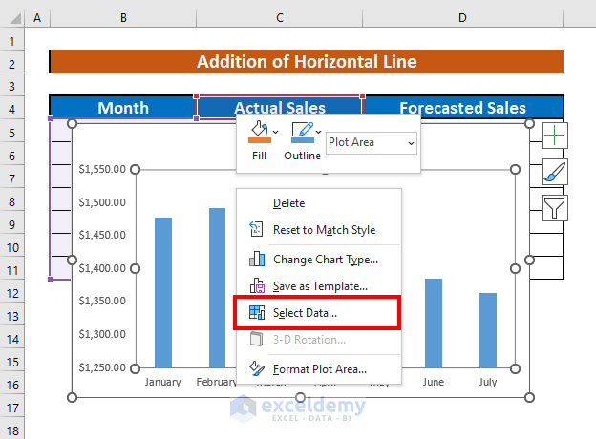Open Chart Filters funnel button

[x=555, y=208]
